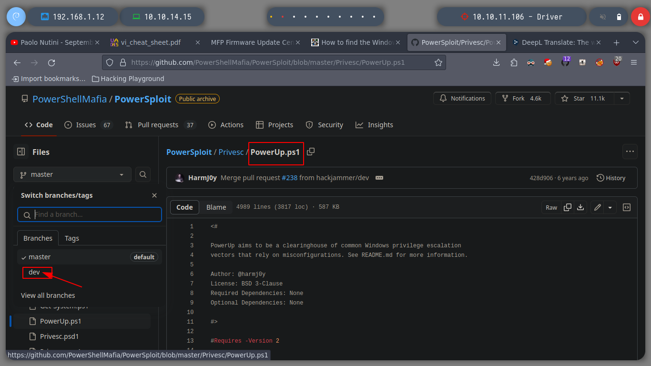The image size is (651, 366).
Task: Close the Switch branches/tags popup
Action: (154, 195)
